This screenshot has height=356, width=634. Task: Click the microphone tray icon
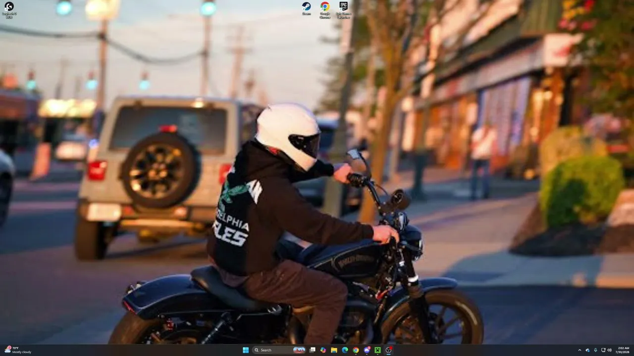click(x=595, y=350)
